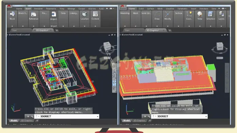Click the Import icon in left window
The image size is (237, 133).
[x=54, y=14]
